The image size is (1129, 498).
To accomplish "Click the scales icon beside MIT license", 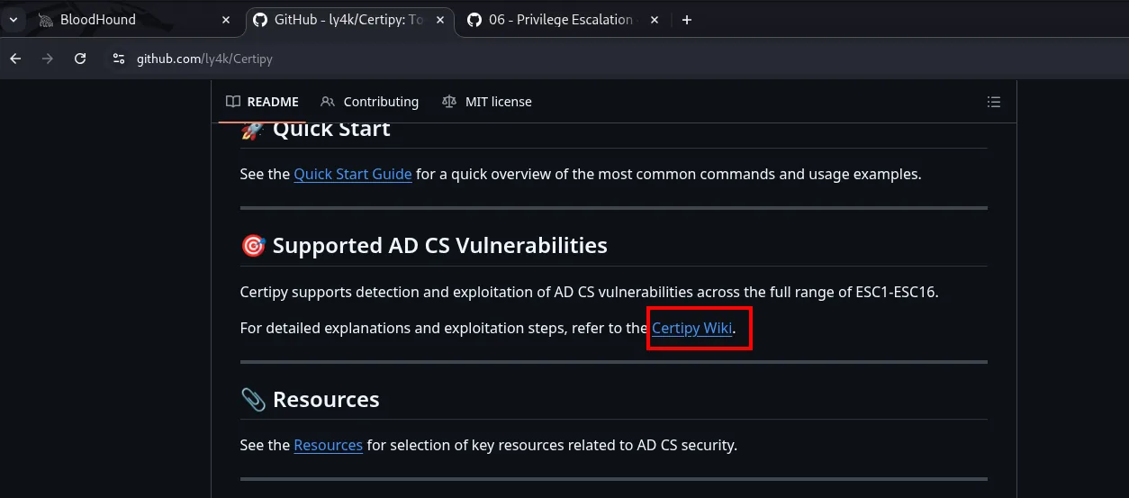I will [x=449, y=102].
